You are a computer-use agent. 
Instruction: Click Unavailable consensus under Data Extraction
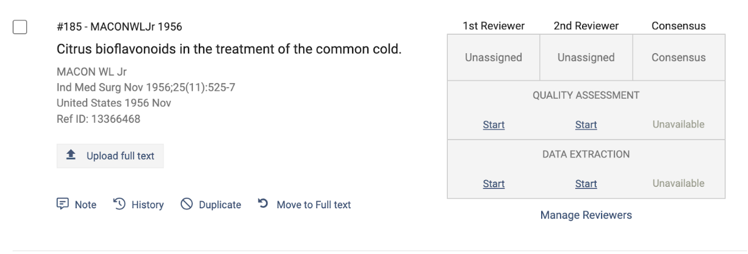(x=678, y=183)
